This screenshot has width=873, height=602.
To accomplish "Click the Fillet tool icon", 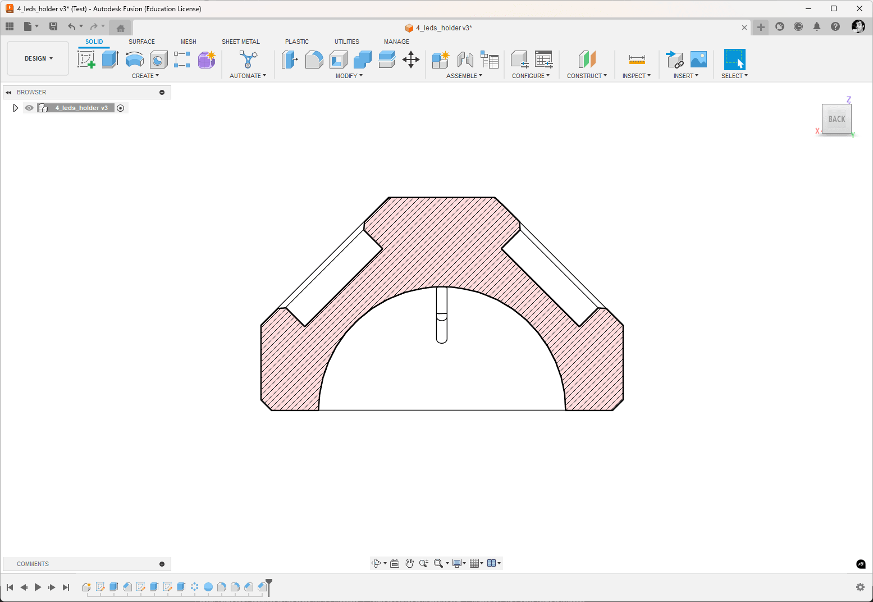I will (314, 59).
